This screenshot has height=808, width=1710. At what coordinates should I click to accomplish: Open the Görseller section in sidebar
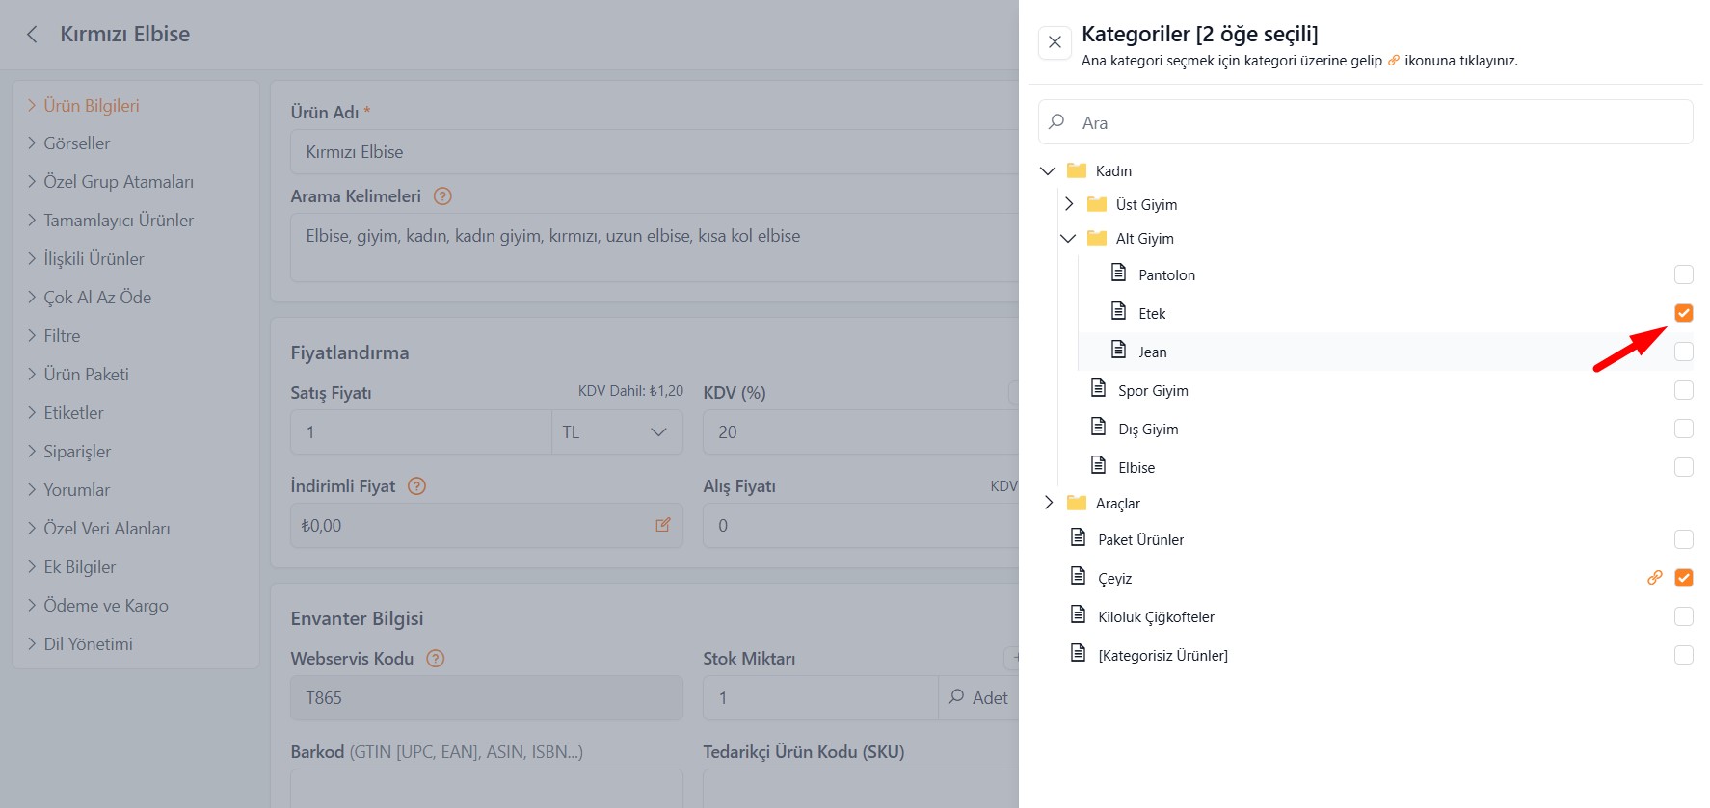pyautogui.click(x=77, y=143)
